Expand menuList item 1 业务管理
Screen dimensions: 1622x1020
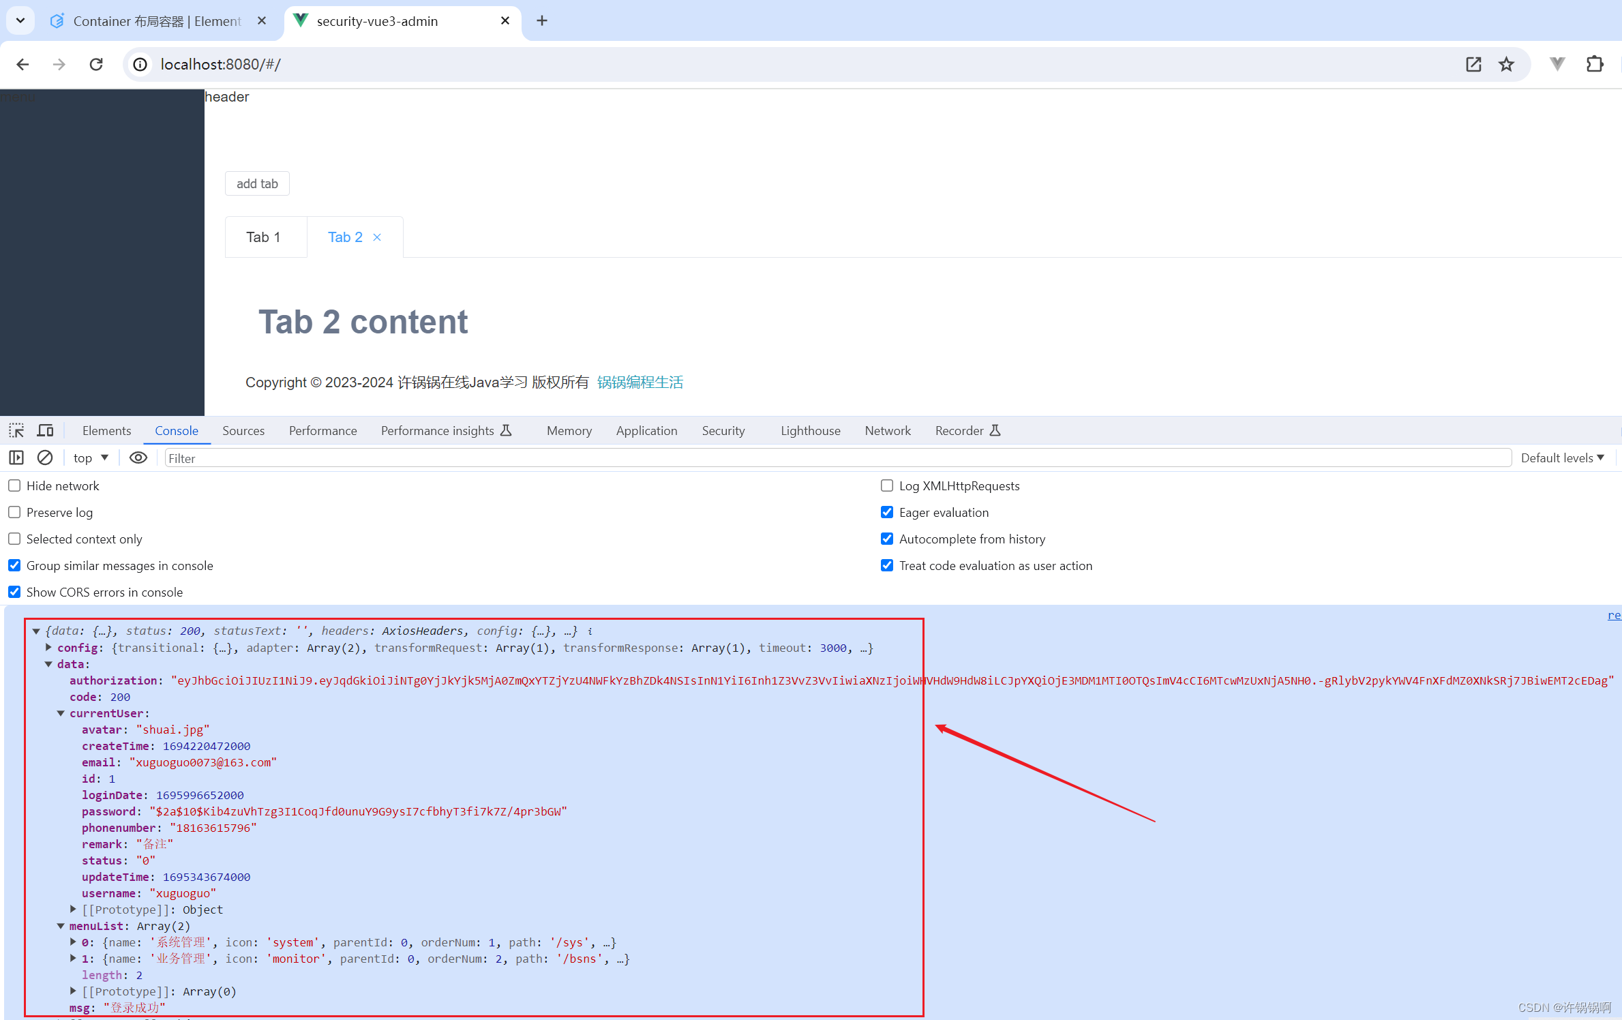[x=73, y=959]
